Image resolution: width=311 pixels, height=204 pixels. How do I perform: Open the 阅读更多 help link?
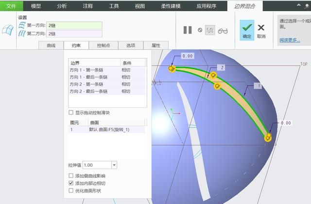[290, 40]
